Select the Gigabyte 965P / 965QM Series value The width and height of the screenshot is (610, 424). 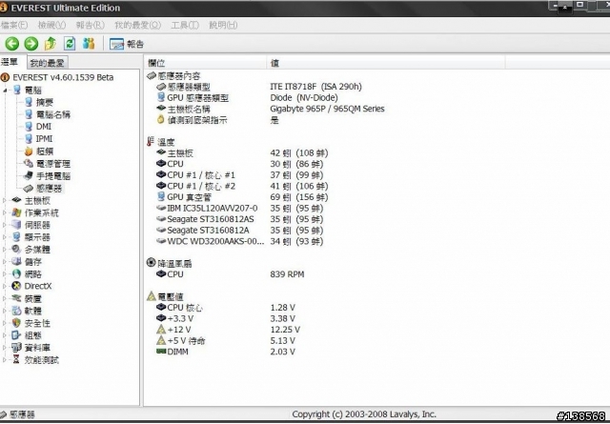click(327, 109)
